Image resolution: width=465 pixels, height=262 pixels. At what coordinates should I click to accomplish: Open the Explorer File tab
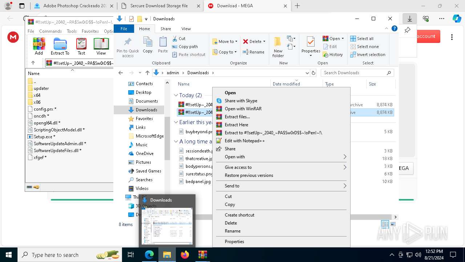point(124,29)
